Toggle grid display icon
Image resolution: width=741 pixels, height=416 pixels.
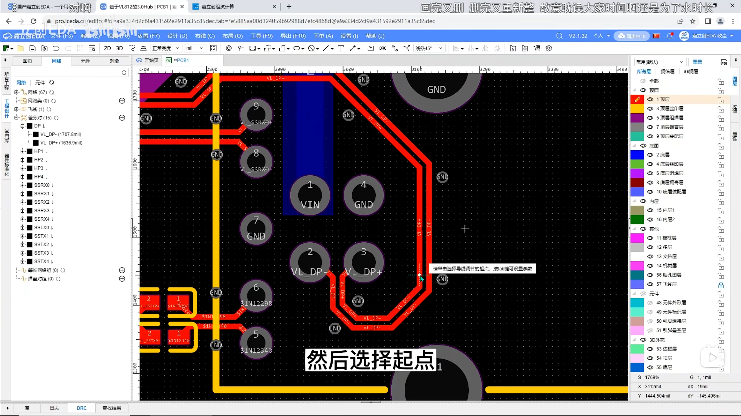tap(213, 48)
